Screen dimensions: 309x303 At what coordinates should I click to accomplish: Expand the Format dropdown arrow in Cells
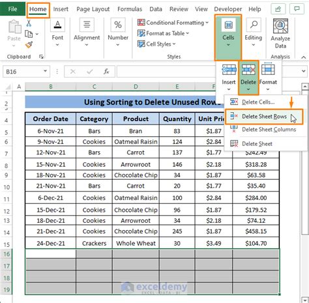268,89
